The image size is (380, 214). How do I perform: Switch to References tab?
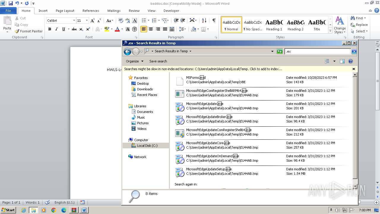91,11
